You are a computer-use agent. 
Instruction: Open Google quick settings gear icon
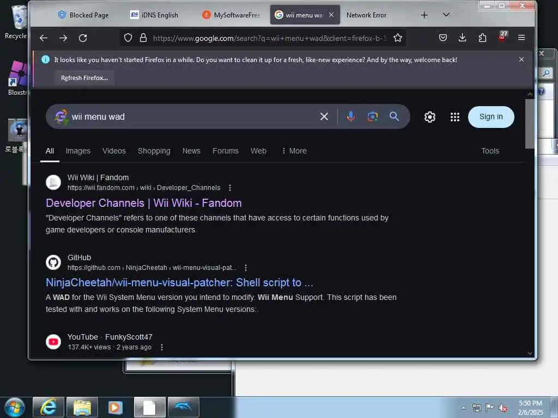click(429, 117)
